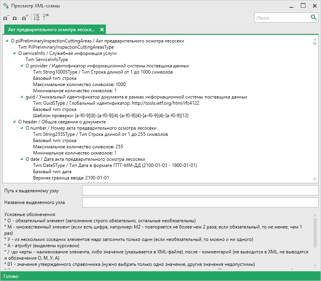Select date / Дата акта row
The image size is (321, 281).
85,159
